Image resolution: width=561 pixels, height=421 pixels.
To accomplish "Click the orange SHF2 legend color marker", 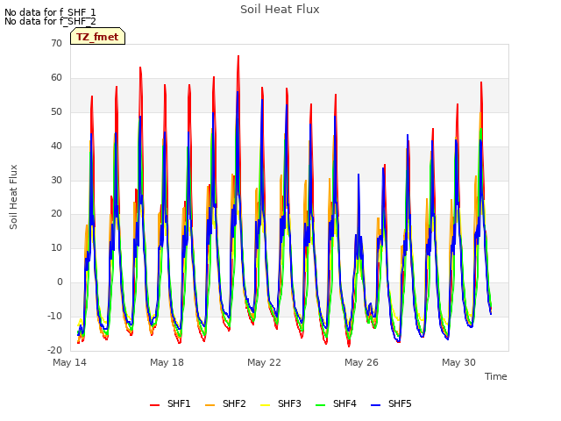I will [x=210, y=405].
